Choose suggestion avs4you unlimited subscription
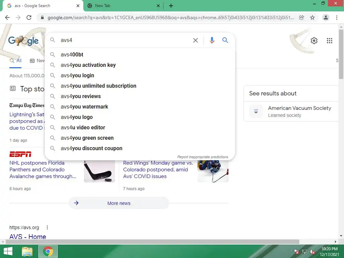Screen dimensions: 344x258 click(x=140, y=86)
